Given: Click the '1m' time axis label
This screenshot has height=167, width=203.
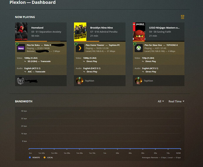Looking at the screenshot, I should pyautogui.click(x=105, y=153).
